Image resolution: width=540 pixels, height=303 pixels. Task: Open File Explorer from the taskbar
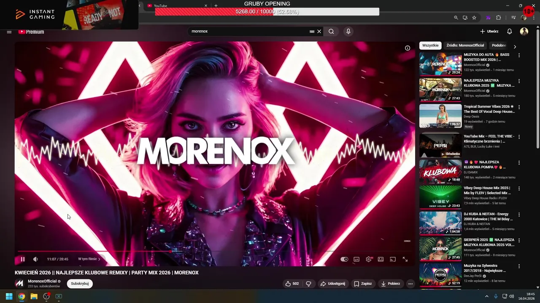click(x=34, y=296)
